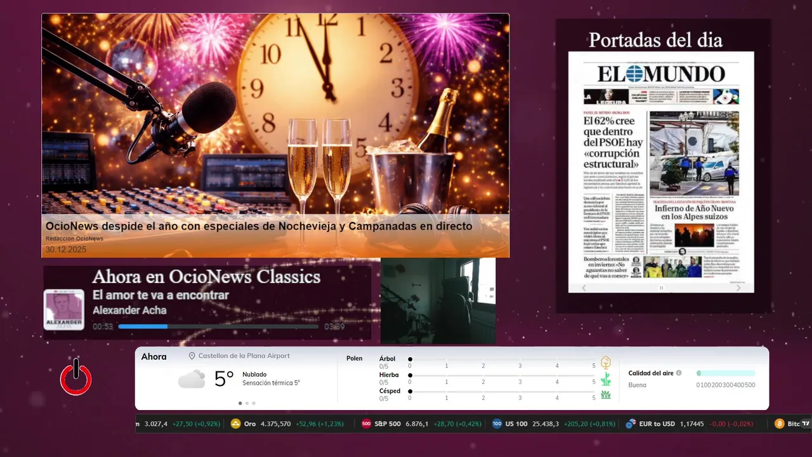Screen dimensions: 812x457
Task: Click the US 100 ticker entry
Action: pos(554,424)
